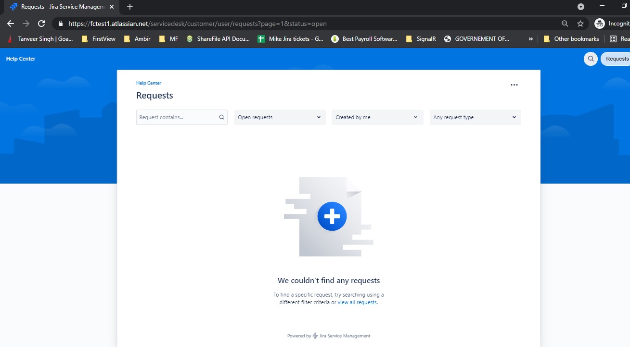Expand the Open requests status dropdown
Viewport: 630px width, 347px height.
point(280,117)
